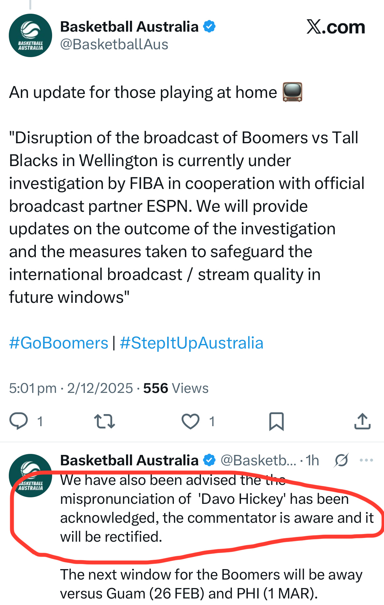Viewport: 384px width, 605px height.
Task: Open the #StepItUpAustralia hashtag
Action: click(192, 343)
